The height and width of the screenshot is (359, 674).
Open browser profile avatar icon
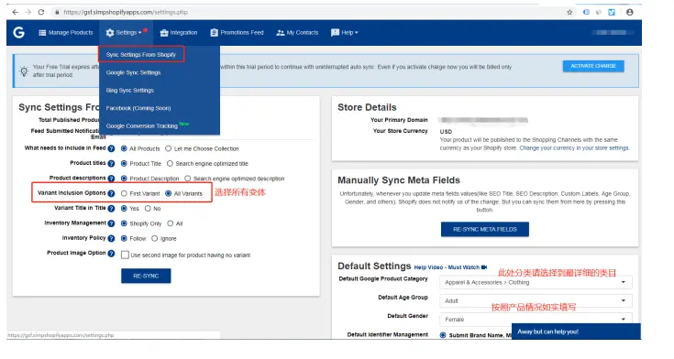click(630, 12)
